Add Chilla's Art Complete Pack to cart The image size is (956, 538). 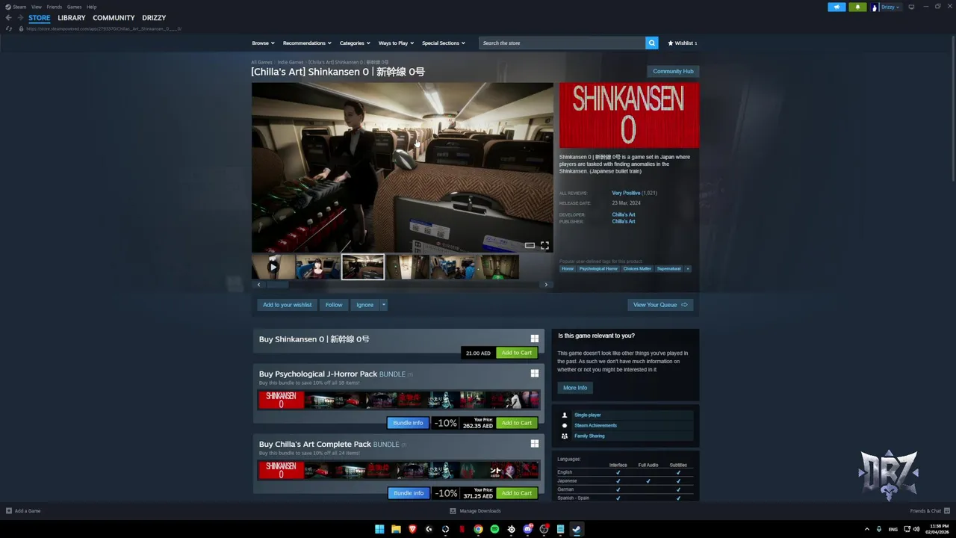[x=517, y=493]
